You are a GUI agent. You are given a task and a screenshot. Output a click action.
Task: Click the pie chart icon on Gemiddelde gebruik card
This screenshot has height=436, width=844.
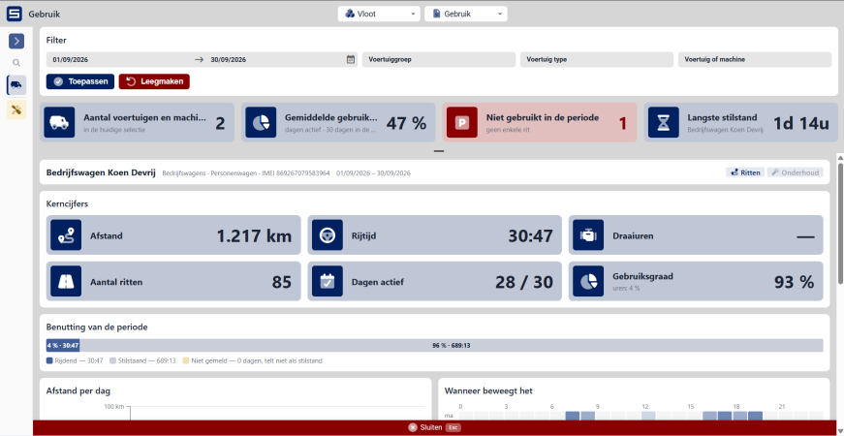coord(261,123)
